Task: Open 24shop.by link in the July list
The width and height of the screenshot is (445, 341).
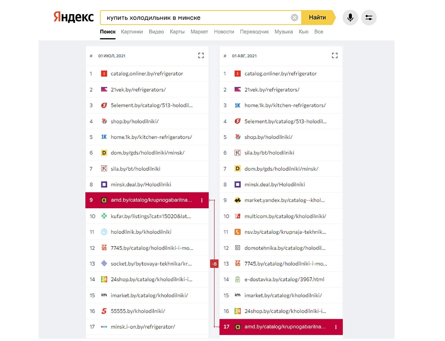Action: 151,279
